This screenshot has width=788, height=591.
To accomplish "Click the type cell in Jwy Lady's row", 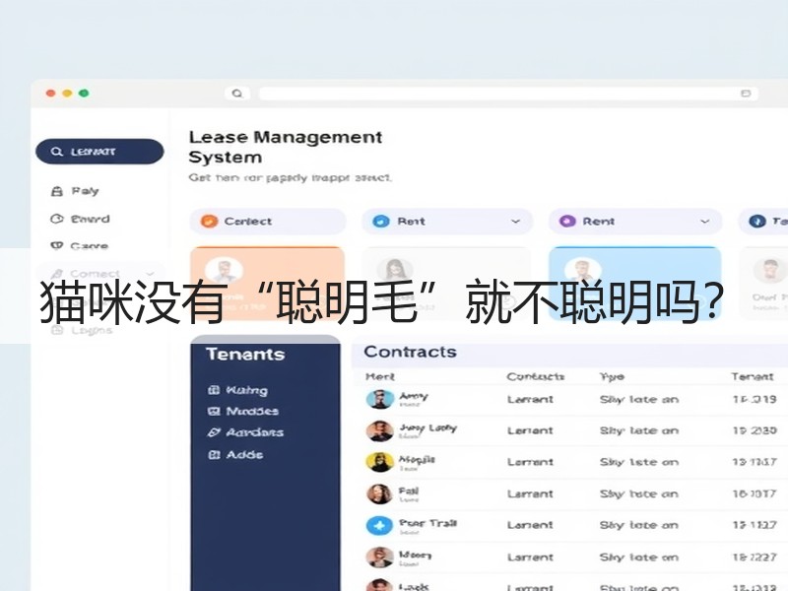I will (x=639, y=430).
